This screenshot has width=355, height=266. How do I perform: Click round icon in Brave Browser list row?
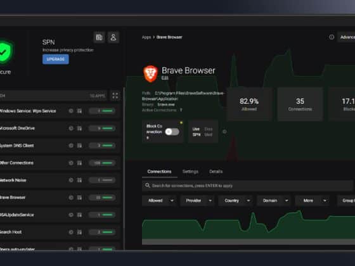point(71,198)
